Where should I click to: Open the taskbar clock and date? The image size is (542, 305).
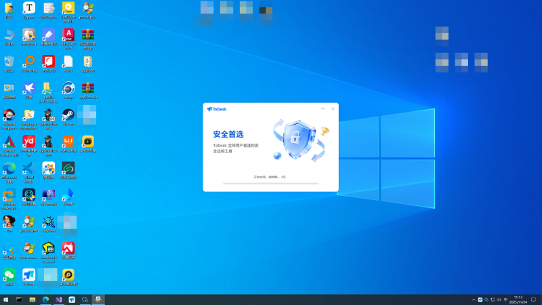518,299
